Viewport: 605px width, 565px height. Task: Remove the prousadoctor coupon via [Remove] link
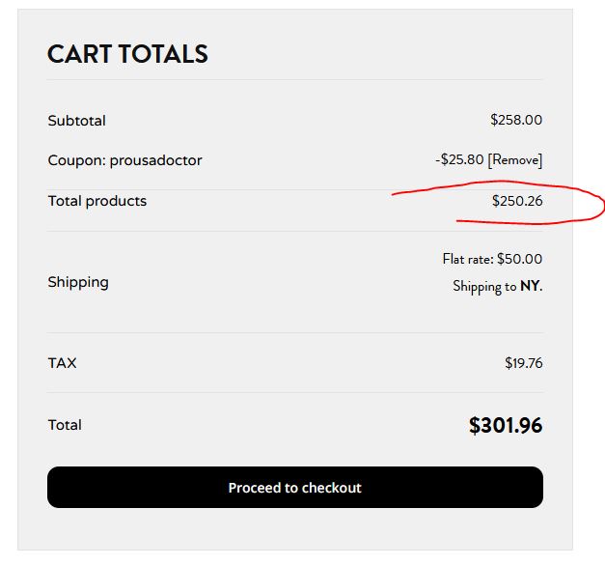coord(515,160)
